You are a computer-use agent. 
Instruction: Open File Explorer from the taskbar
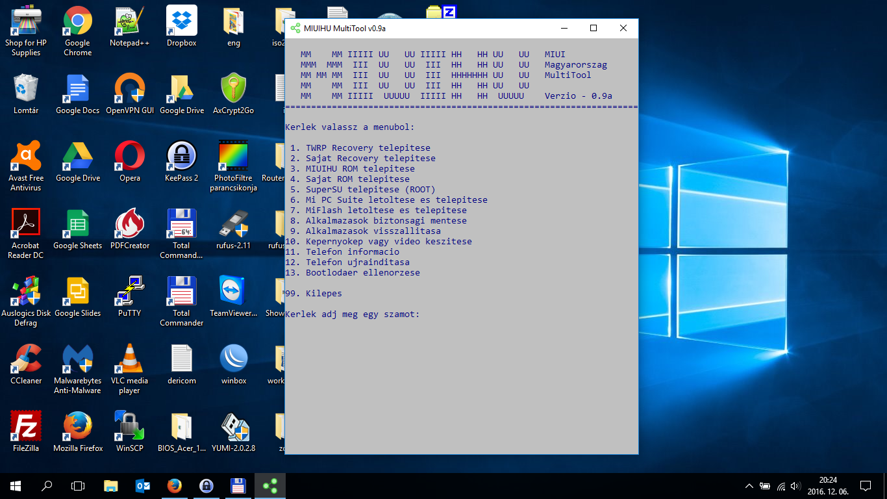tap(111, 485)
